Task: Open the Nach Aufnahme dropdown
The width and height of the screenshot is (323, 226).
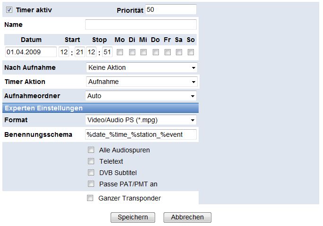Action: (141, 67)
